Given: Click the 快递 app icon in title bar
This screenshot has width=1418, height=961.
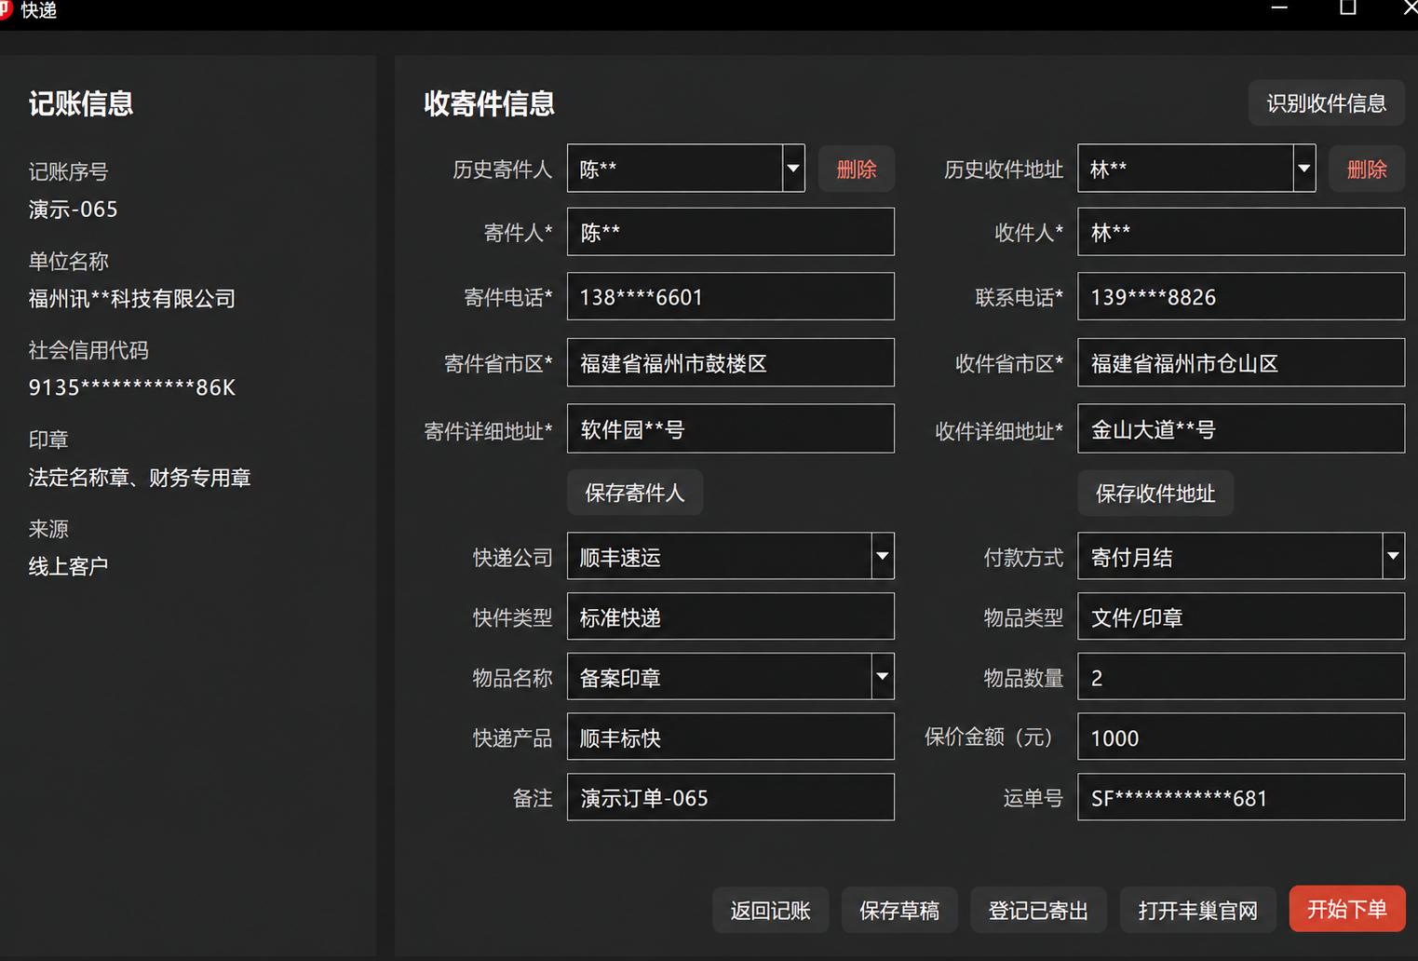Looking at the screenshot, I should [x=5, y=10].
